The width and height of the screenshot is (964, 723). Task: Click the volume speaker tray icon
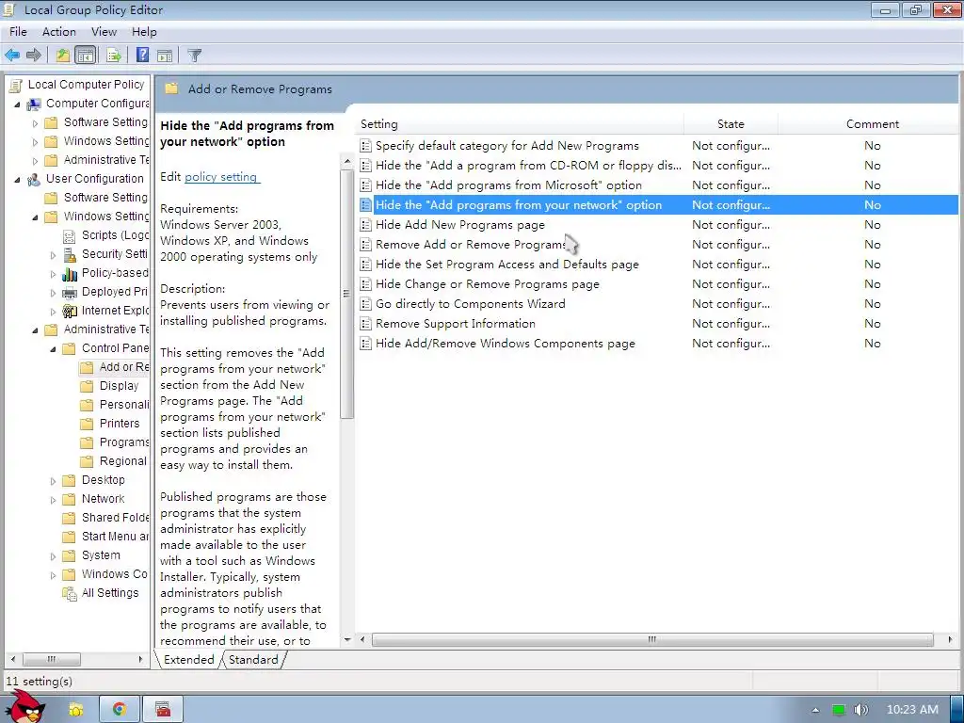coord(861,710)
